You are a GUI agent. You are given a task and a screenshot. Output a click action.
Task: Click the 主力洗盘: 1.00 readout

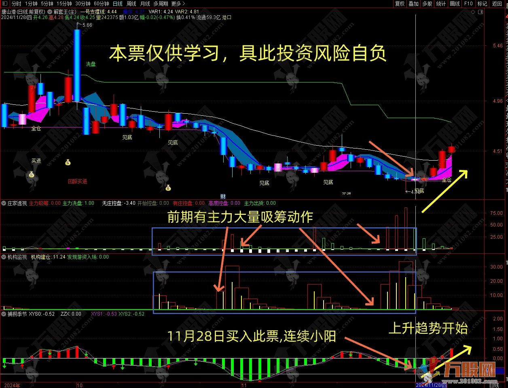(78, 203)
